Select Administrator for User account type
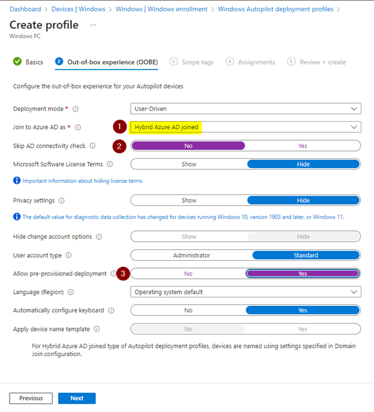This screenshot has width=374, height=412. pyautogui.click(x=192, y=255)
